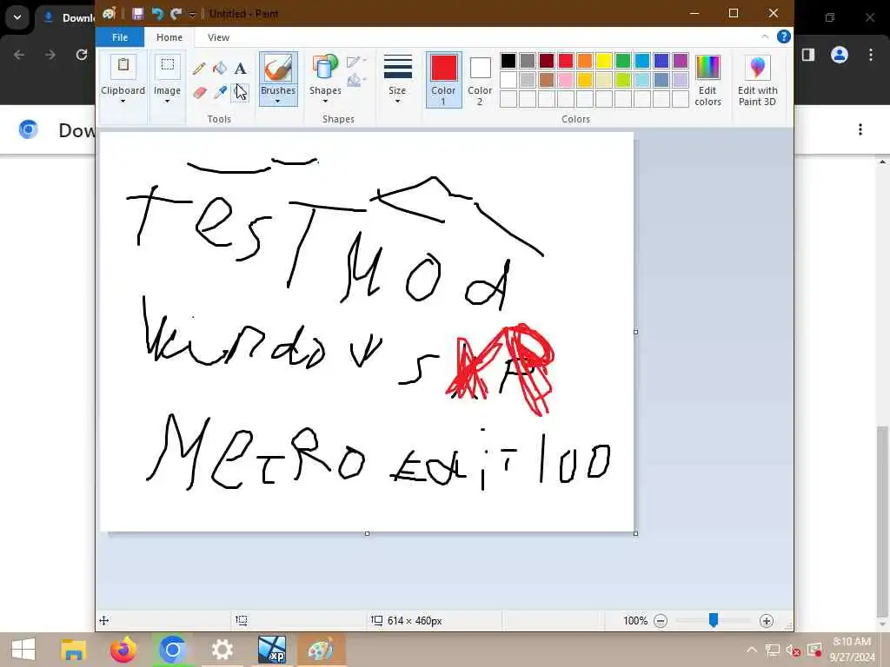Open the Size line thickness icon
This screenshot has height=667, width=890.
[397, 68]
